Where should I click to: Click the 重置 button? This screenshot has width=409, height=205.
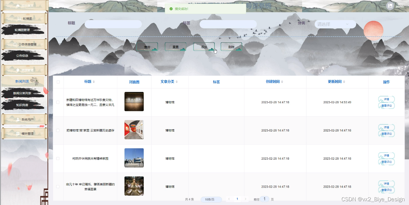pyautogui.click(x=175, y=47)
